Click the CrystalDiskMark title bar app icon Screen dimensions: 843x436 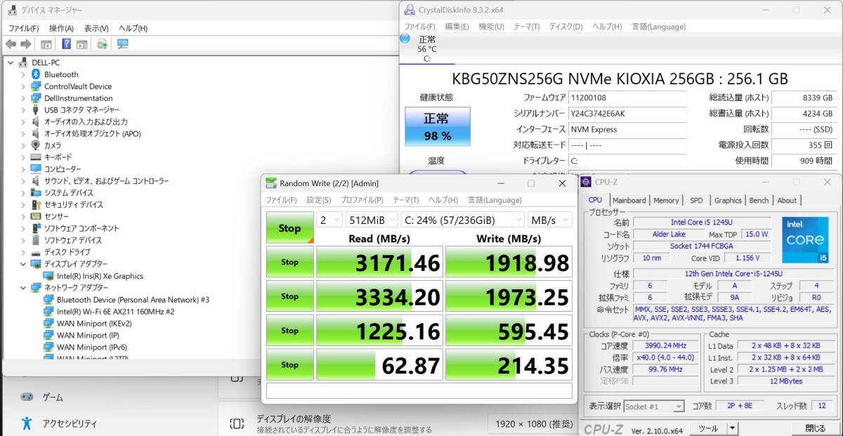tap(271, 183)
